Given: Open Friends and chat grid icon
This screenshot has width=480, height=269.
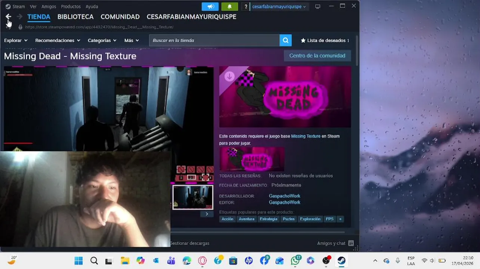Looking at the screenshot, I should [x=351, y=243].
